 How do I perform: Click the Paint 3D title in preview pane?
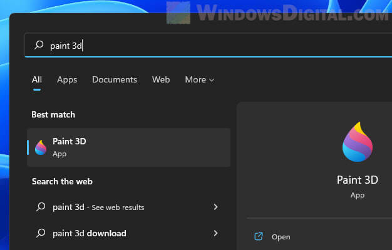click(358, 180)
